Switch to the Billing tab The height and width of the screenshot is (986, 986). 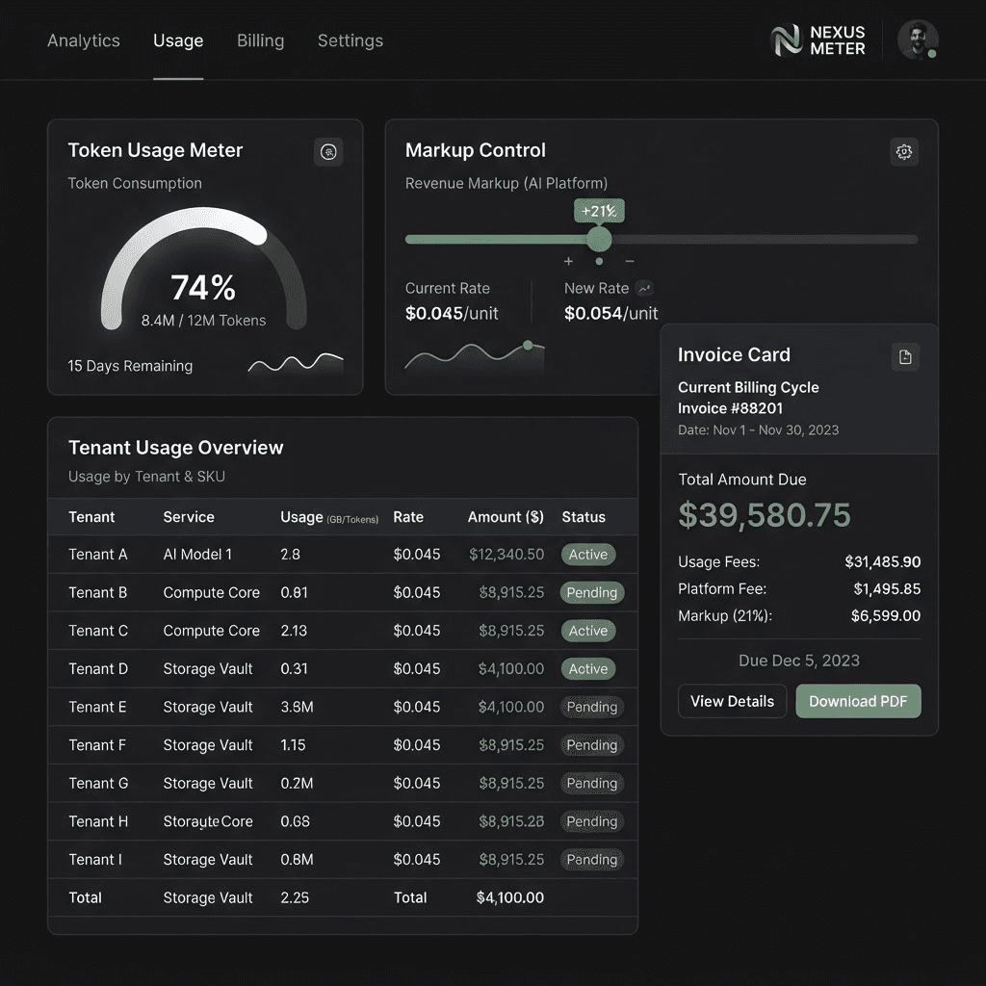260,40
